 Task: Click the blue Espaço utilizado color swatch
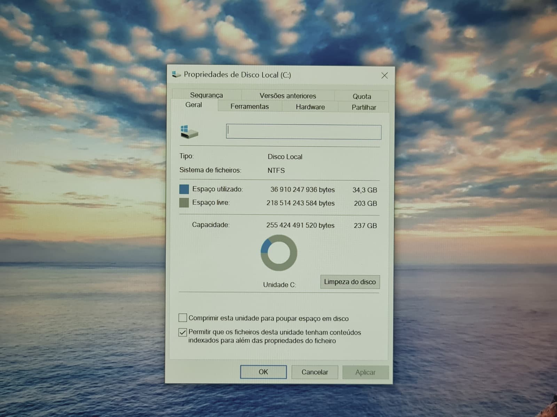coord(184,189)
